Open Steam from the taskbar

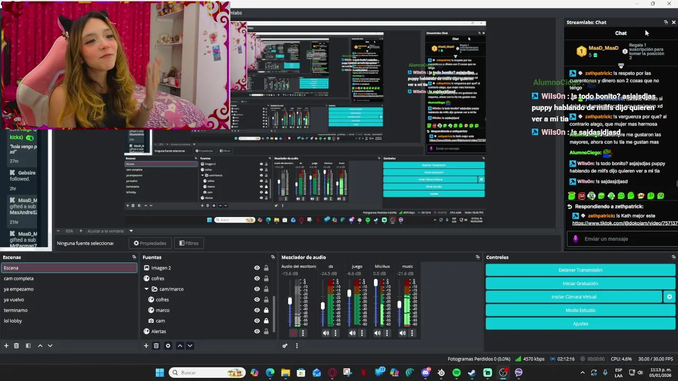pyautogui.click(x=472, y=373)
